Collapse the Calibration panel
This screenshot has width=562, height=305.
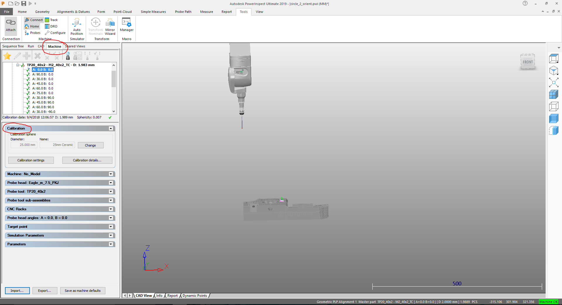(x=111, y=128)
